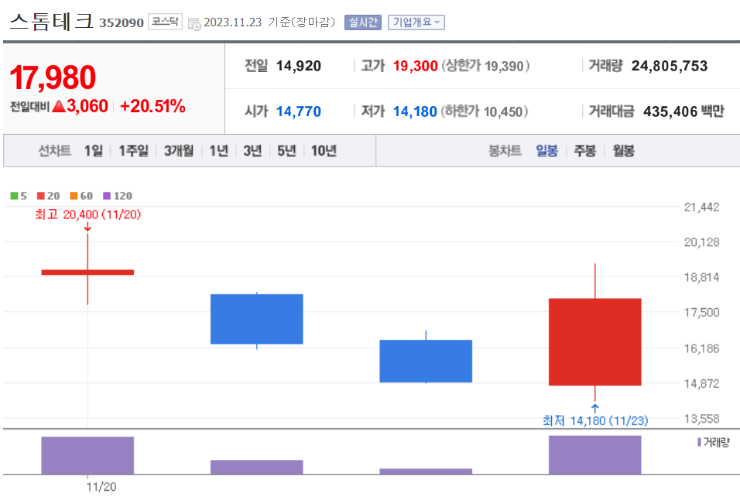
Task: Click the 13,558 price axis label
Action: 702,419
